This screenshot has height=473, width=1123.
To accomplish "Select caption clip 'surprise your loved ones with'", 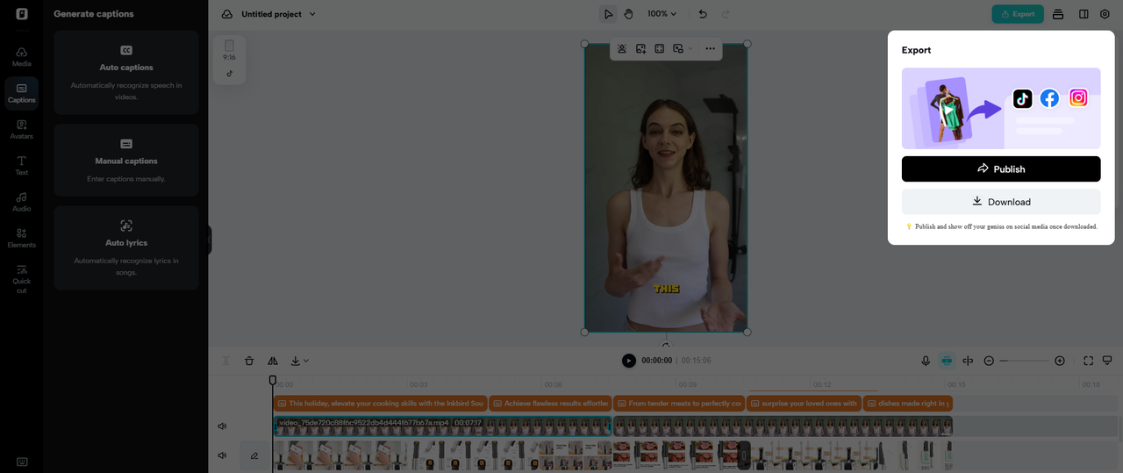I will coord(804,404).
